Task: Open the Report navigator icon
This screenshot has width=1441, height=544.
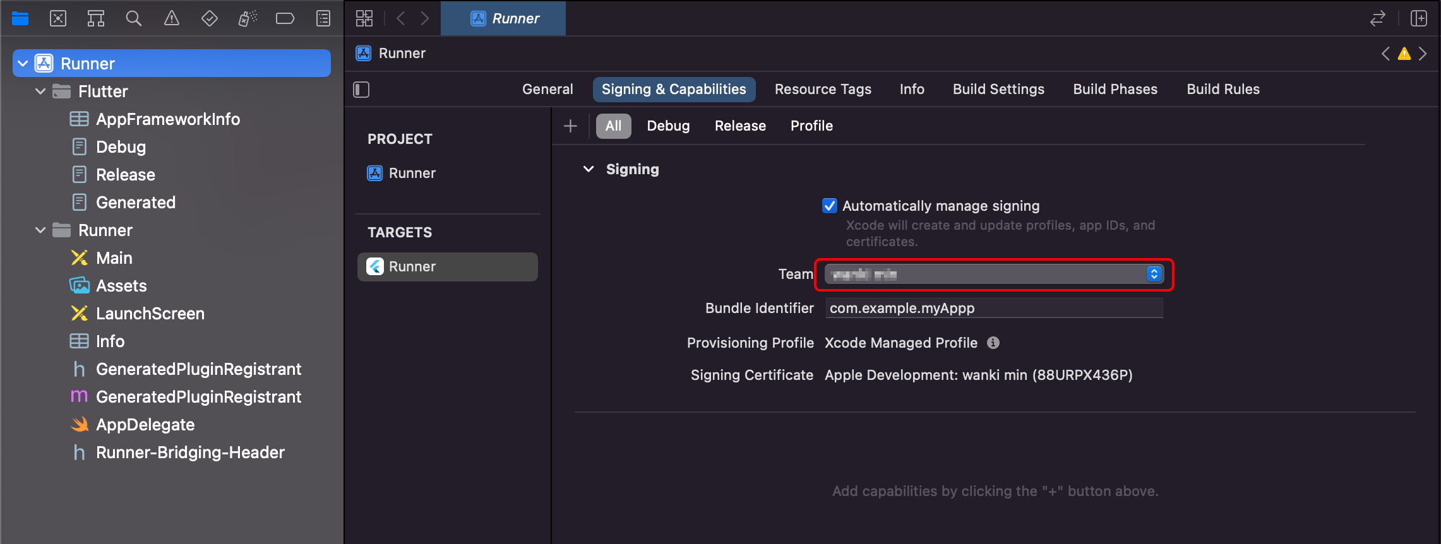Action: (x=323, y=18)
